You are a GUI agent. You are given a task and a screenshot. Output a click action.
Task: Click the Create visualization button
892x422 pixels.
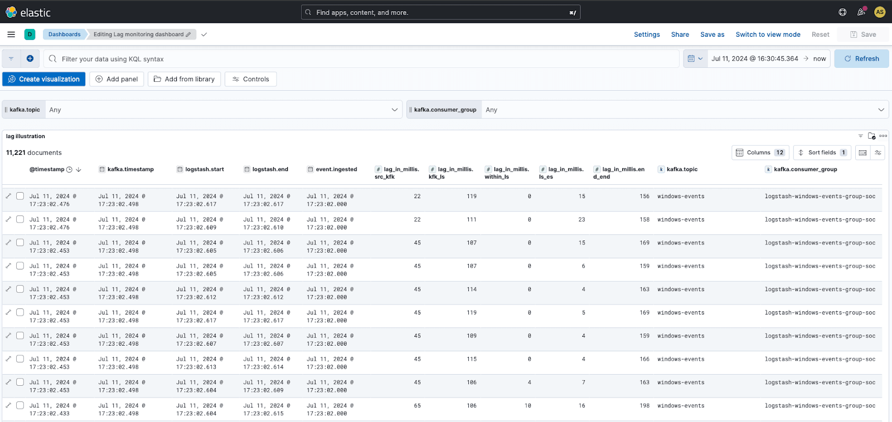[x=44, y=79]
